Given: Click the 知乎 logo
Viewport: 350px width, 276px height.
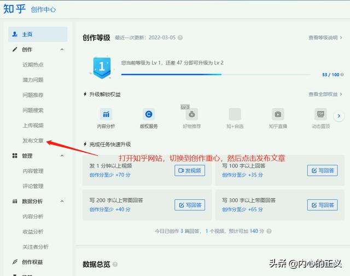Looking at the screenshot, I should coord(15,9).
